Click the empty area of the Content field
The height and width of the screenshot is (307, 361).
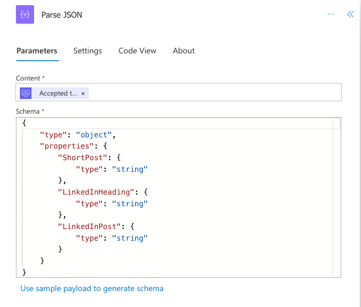click(x=216, y=93)
